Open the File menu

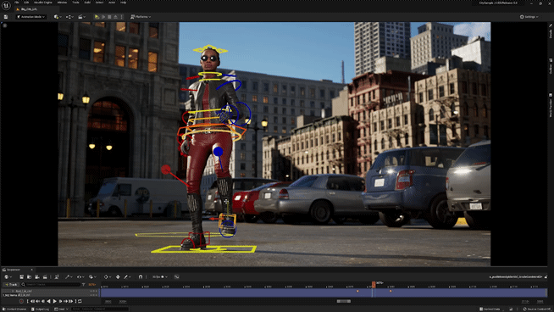(x=17, y=3)
